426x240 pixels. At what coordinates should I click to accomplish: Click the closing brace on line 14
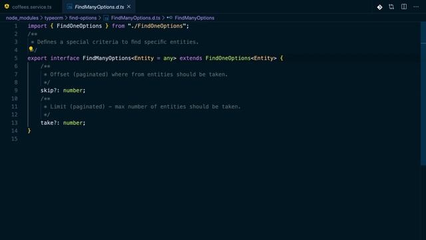tap(29, 131)
